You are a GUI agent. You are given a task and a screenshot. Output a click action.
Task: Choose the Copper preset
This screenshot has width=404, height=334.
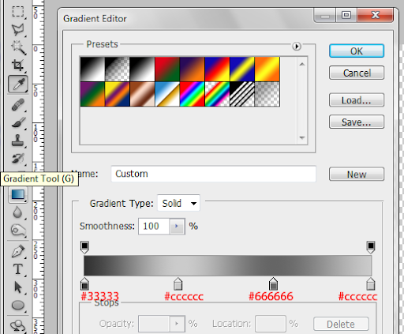[142, 94]
